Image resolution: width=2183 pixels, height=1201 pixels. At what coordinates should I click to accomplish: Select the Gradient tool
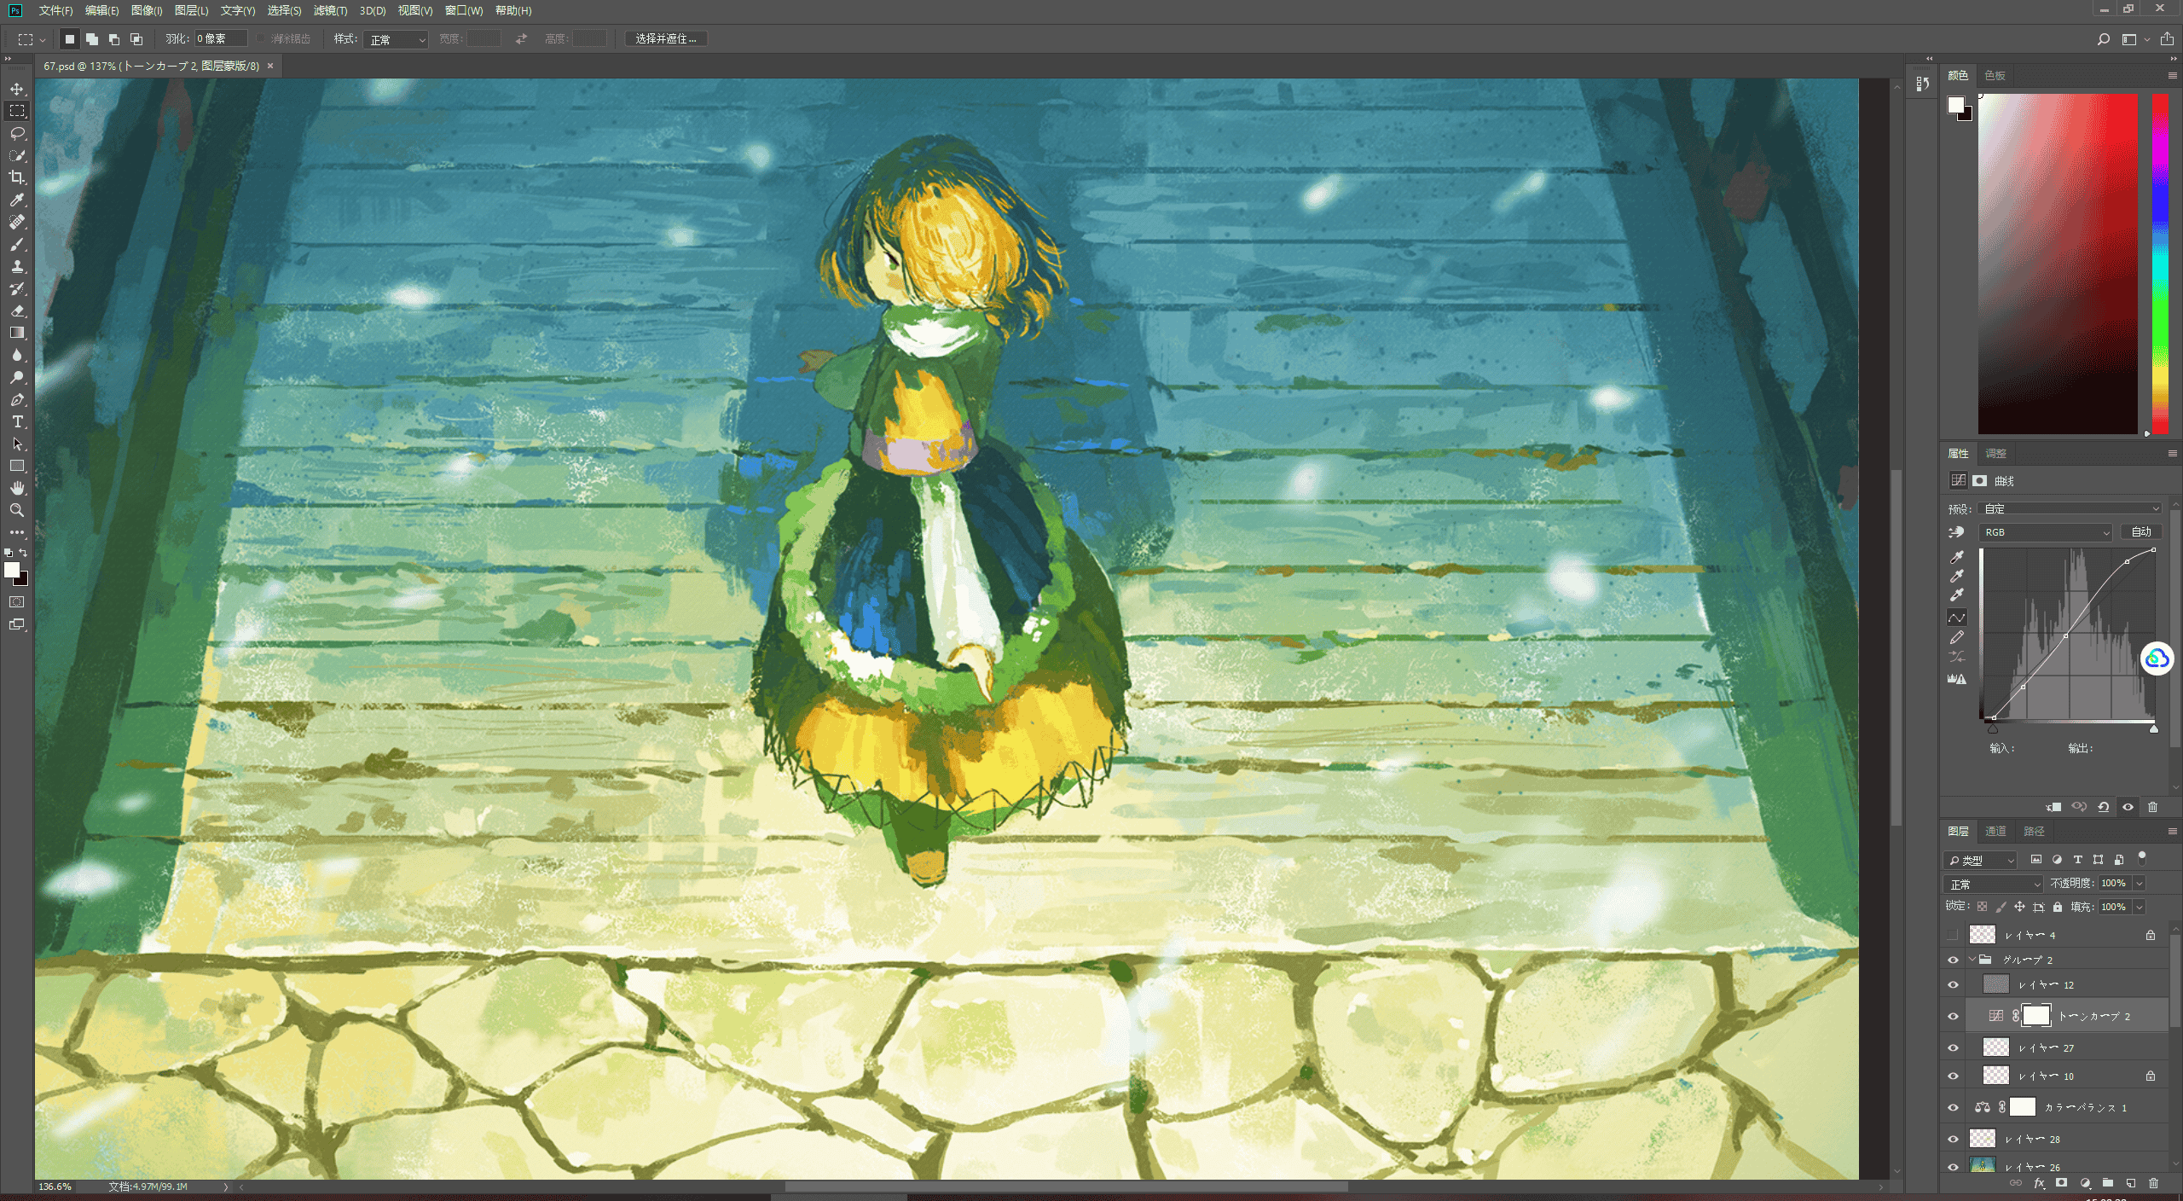17,334
